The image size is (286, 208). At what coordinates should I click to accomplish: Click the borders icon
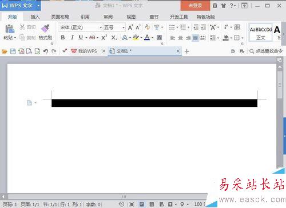tap(237, 38)
